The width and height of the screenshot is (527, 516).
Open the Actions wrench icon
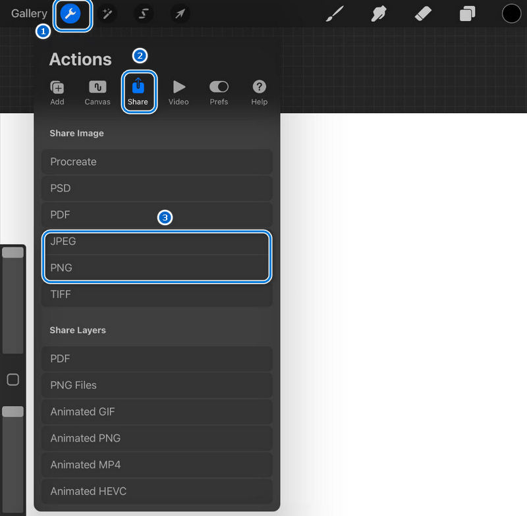(70, 14)
